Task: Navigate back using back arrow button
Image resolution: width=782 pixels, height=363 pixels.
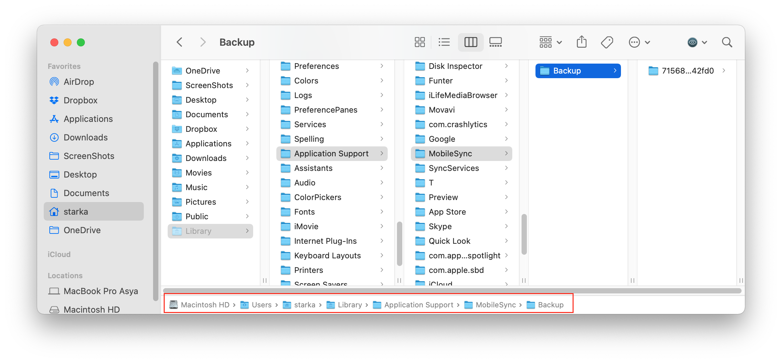Action: [180, 42]
